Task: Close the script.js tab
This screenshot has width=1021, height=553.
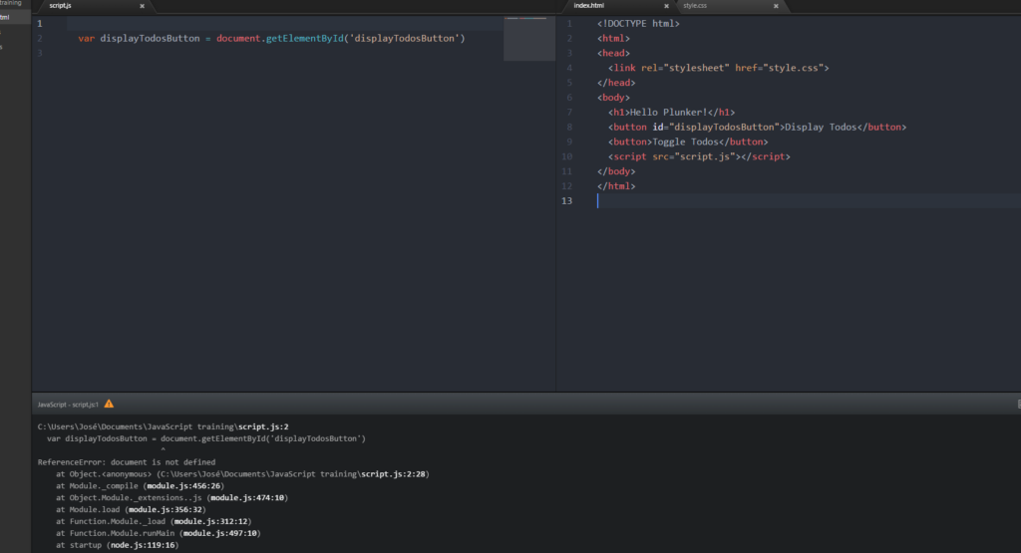Action: pyautogui.click(x=142, y=6)
